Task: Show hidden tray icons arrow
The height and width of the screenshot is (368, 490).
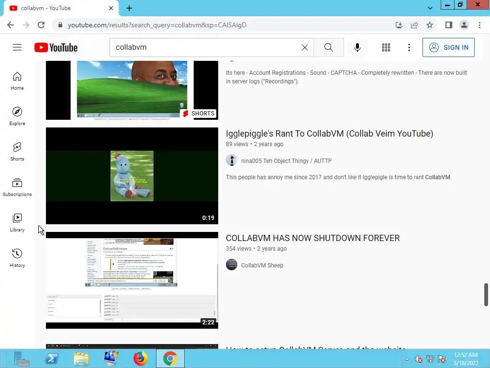Action: [407, 359]
